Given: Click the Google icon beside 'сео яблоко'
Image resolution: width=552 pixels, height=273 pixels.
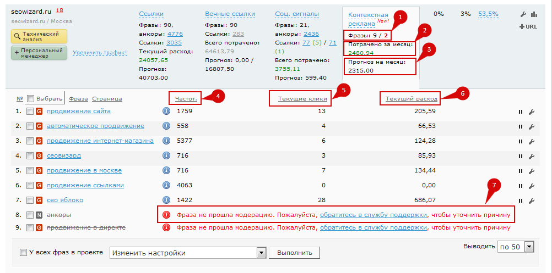Looking at the screenshot, I should [x=40, y=200].
